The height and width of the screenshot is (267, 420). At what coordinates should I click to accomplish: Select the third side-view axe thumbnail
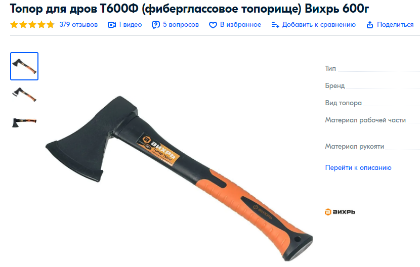click(24, 122)
